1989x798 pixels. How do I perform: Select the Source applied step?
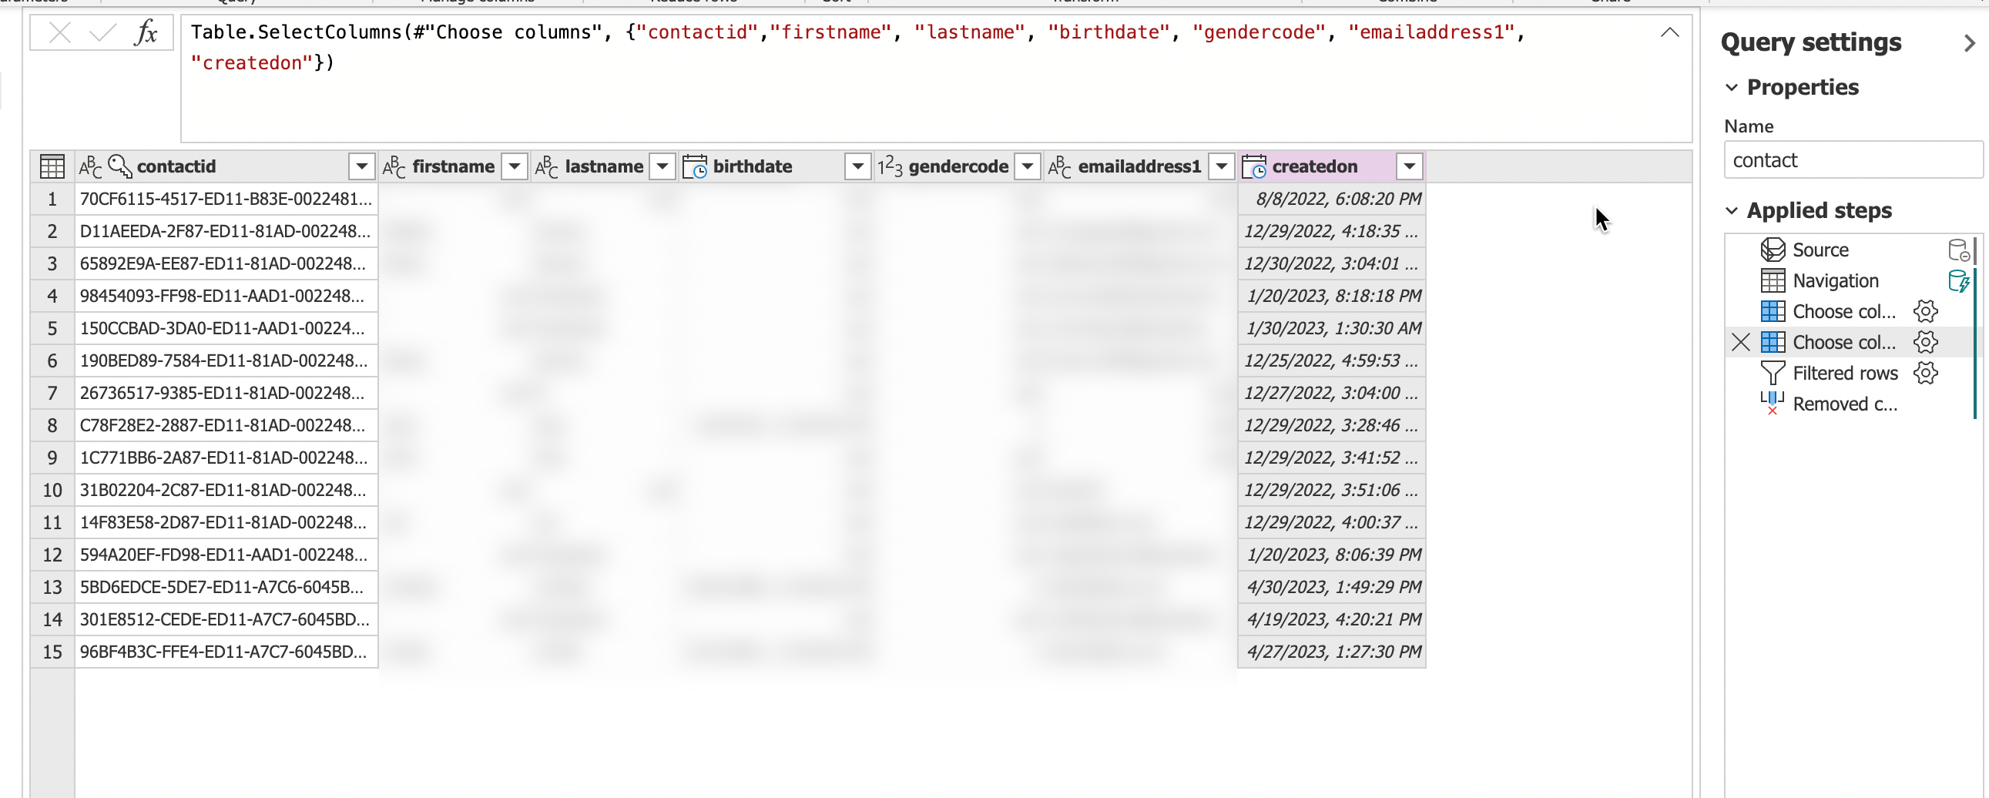pos(1820,250)
